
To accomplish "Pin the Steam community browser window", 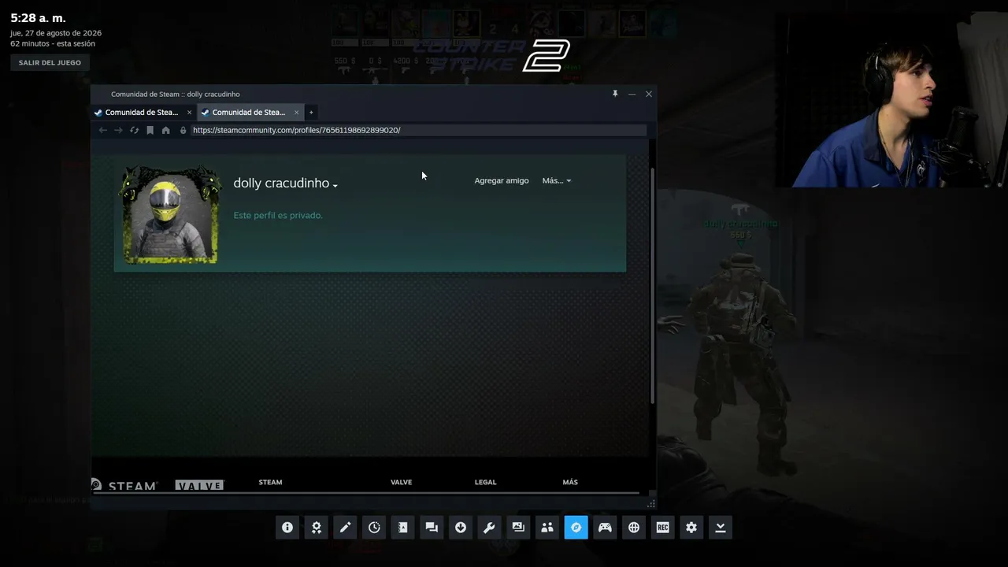I will [615, 94].
